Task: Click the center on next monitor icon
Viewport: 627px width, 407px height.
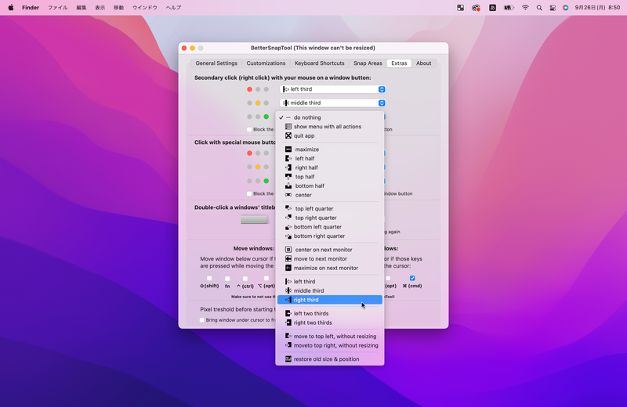Action: coord(288,250)
